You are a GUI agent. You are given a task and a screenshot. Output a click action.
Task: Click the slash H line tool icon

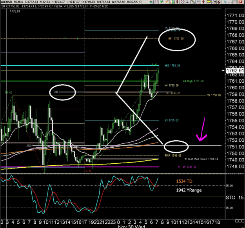[x=214, y=2]
